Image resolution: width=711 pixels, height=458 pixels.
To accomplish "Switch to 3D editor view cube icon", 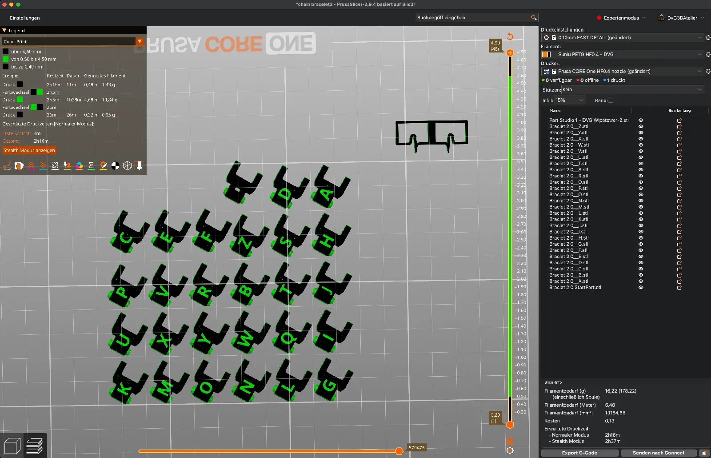I will [x=12, y=446].
